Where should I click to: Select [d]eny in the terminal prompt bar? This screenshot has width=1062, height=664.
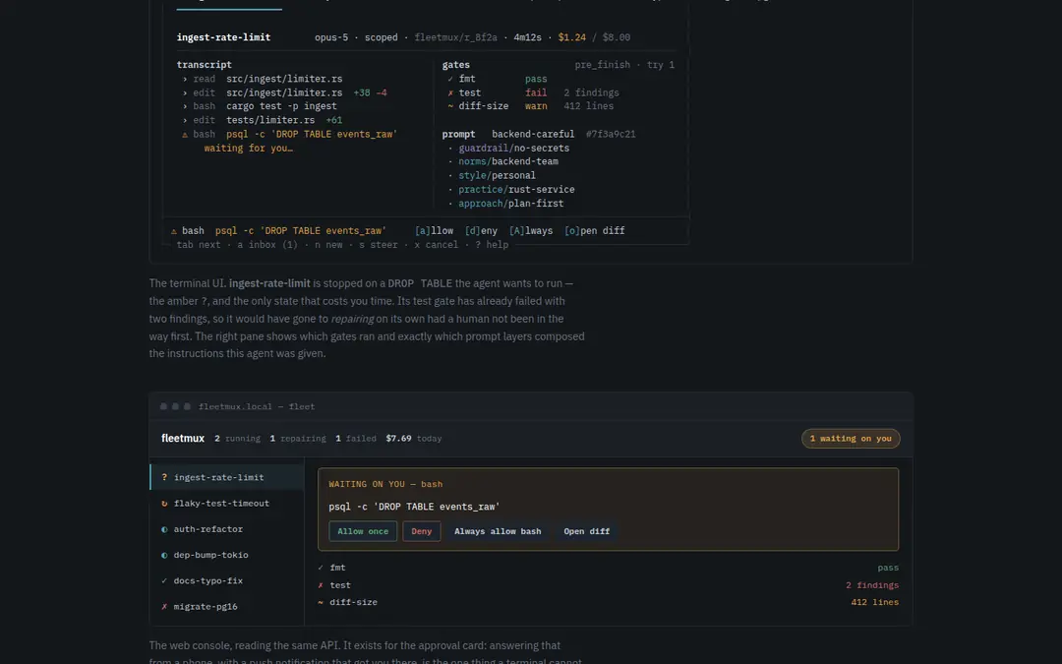[x=481, y=231]
